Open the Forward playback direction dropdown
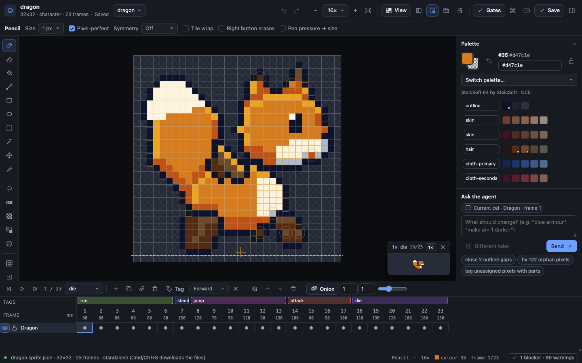 point(209,289)
